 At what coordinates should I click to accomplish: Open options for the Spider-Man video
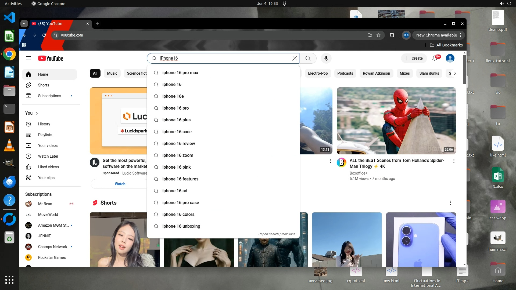tap(454, 161)
